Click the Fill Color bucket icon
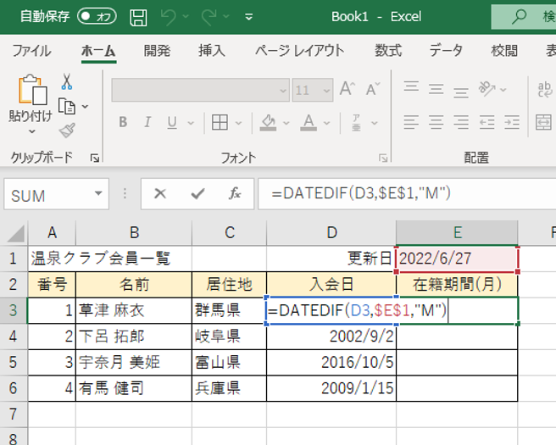 [268, 122]
